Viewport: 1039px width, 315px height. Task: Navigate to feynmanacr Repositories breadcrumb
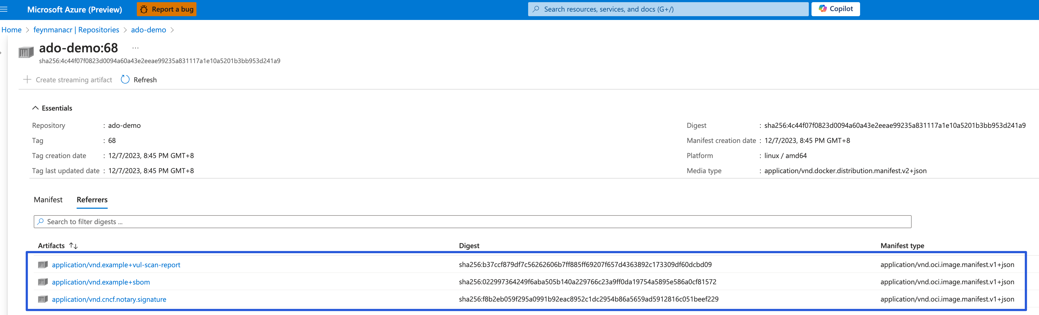tap(76, 29)
